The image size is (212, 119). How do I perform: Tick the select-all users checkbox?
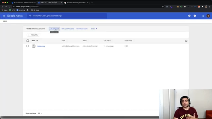click(x=28, y=41)
